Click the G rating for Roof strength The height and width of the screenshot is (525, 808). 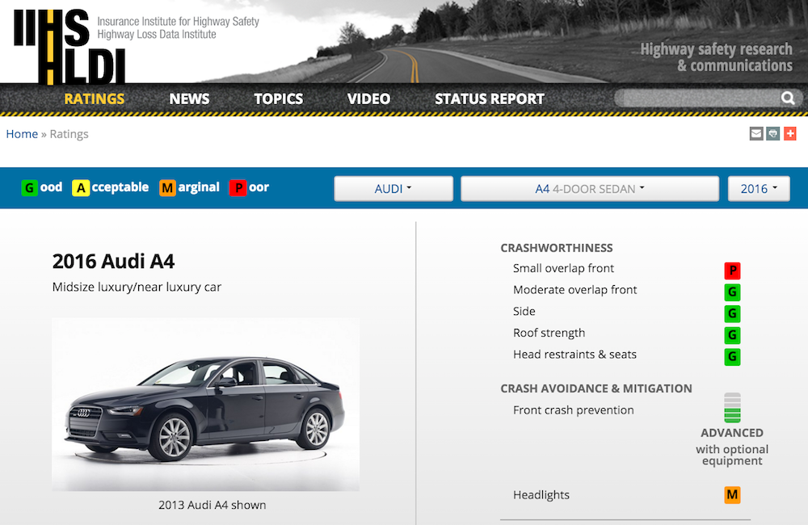(x=732, y=335)
